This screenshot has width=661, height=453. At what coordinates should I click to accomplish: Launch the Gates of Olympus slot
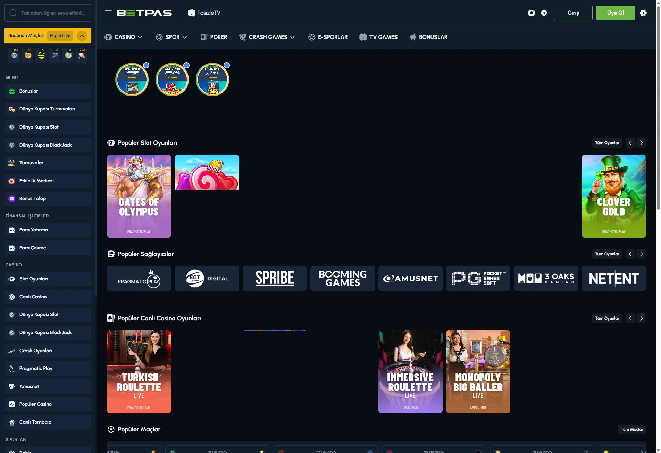click(139, 196)
